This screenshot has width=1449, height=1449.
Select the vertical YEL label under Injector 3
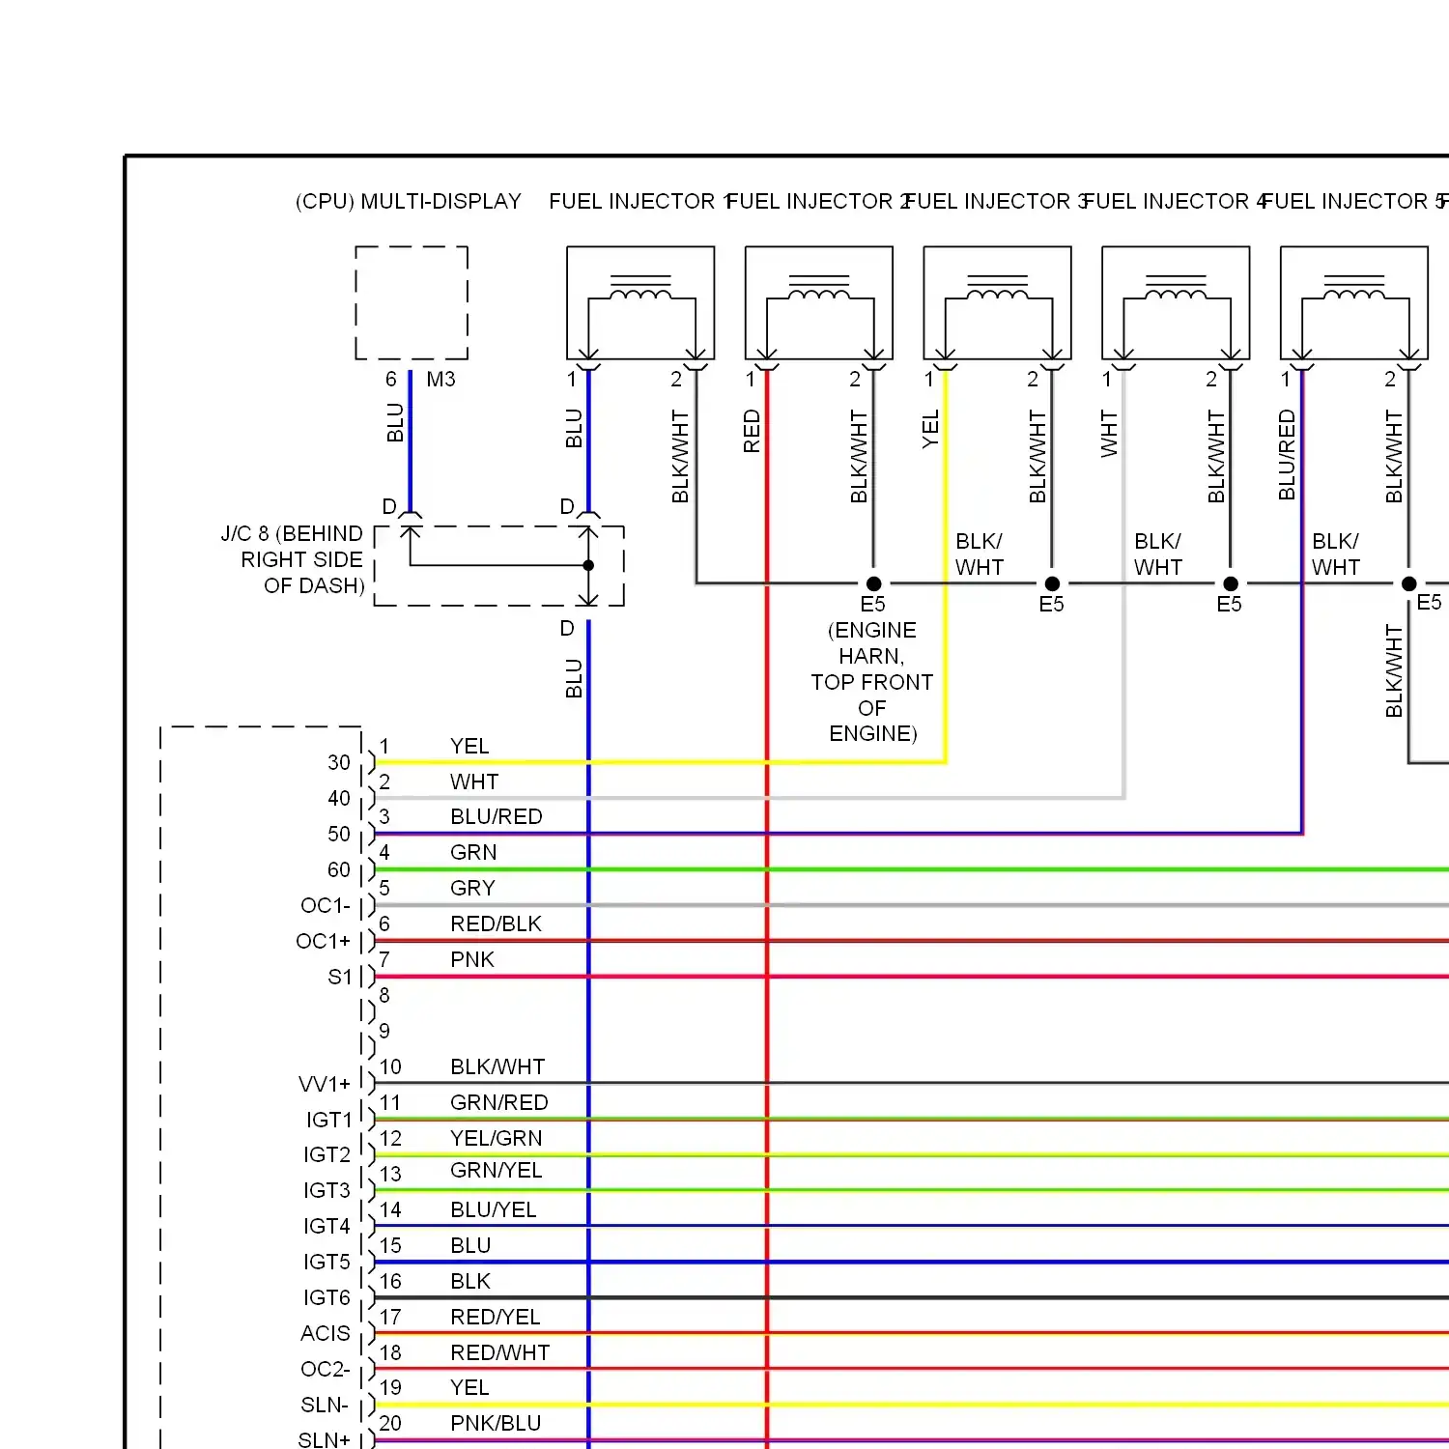point(930,429)
